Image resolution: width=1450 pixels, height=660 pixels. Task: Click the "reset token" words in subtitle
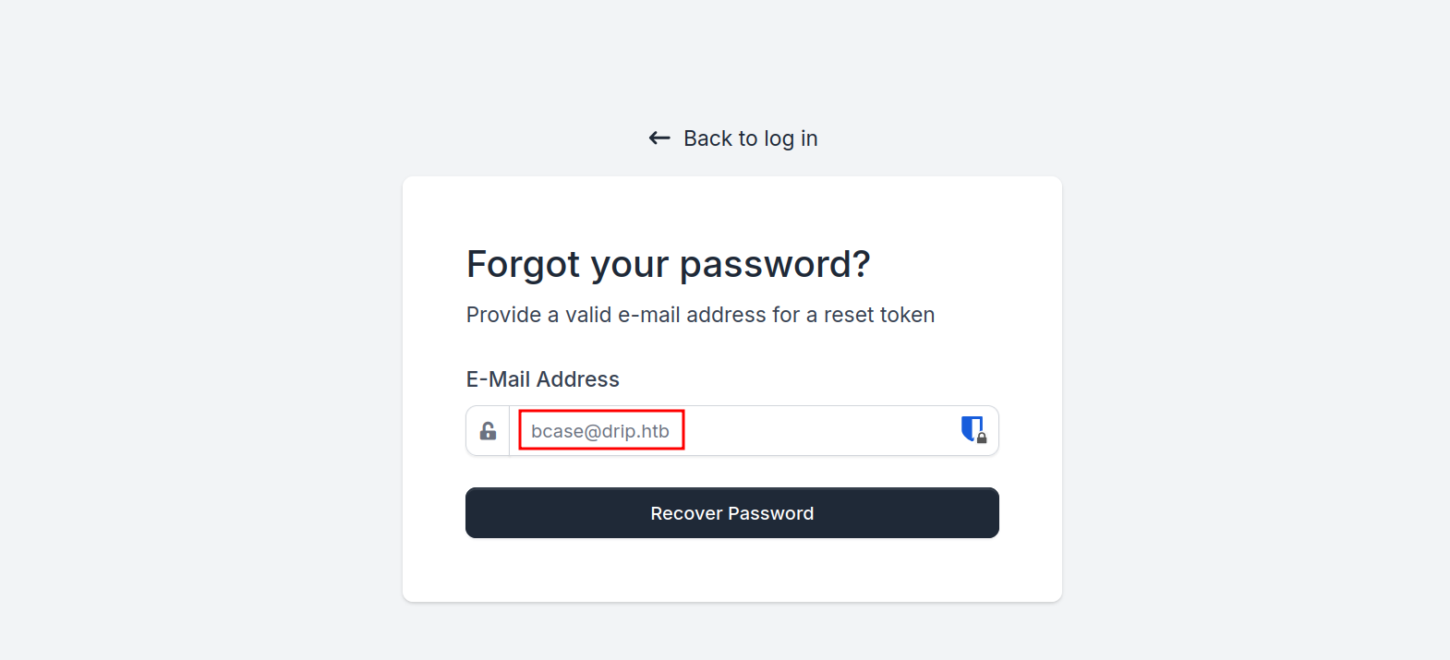point(878,315)
